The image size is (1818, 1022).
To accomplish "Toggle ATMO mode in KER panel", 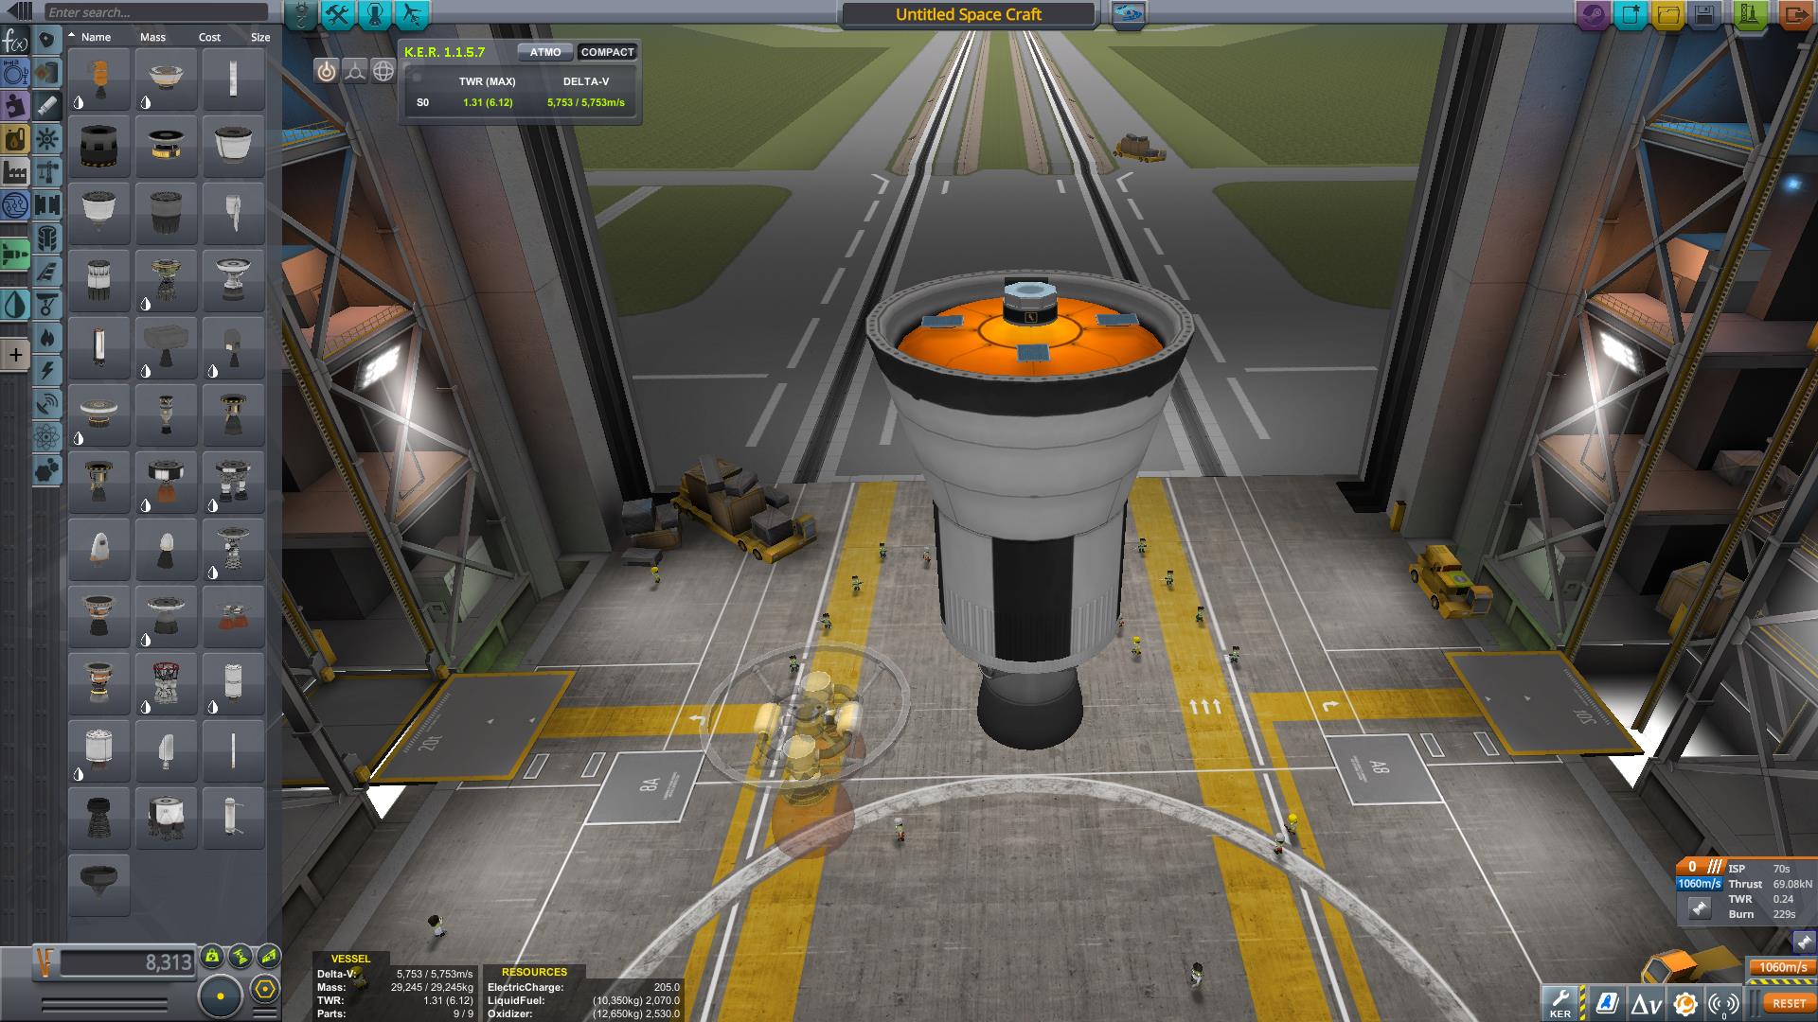I will tap(544, 52).
